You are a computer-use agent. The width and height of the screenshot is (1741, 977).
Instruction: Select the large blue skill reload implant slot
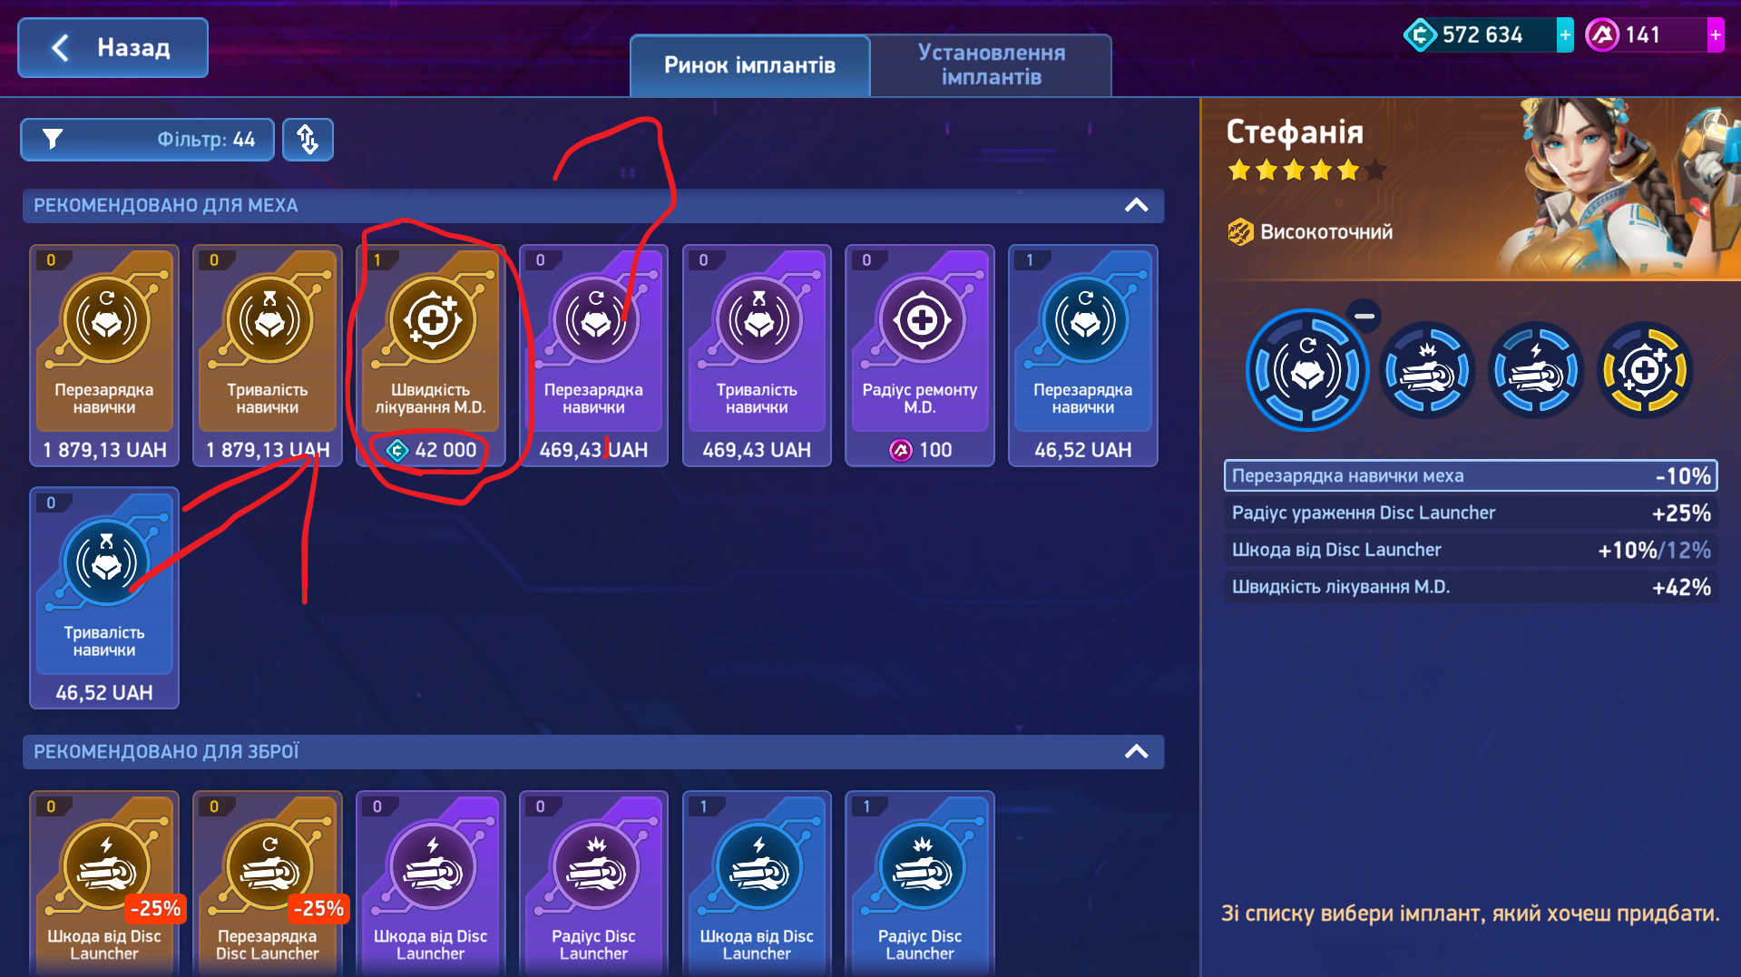click(x=1306, y=370)
